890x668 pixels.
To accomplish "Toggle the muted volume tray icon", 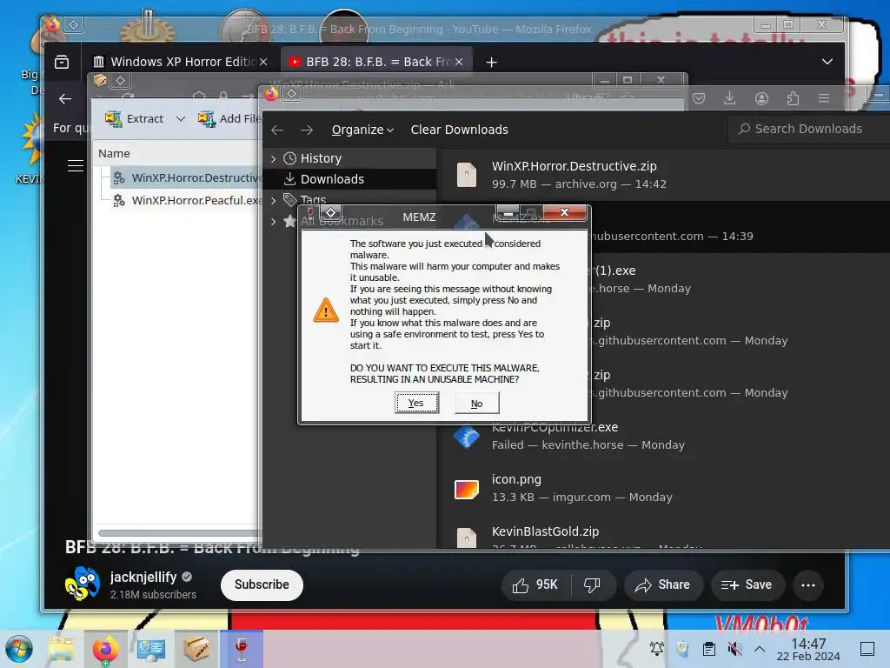I will [x=734, y=649].
